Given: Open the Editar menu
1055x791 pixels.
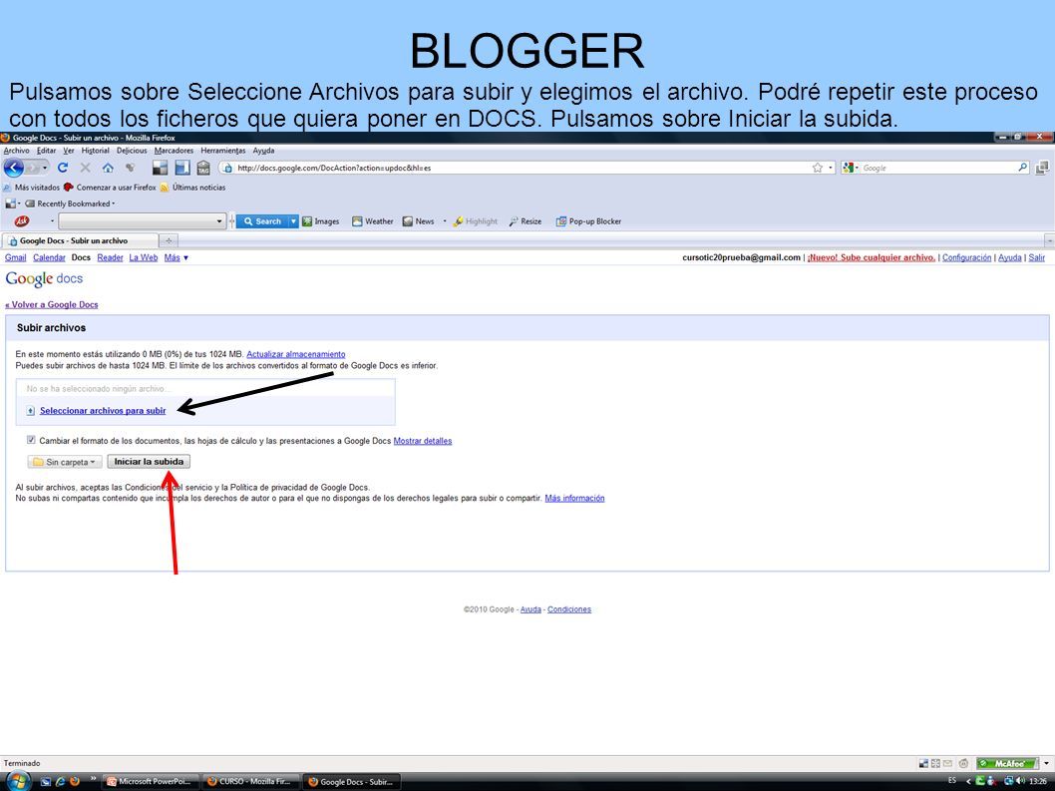Looking at the screenshot, I should [x=47, y=151].
